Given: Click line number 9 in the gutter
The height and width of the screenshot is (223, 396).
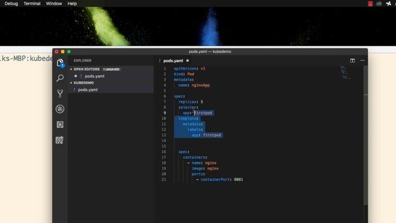Looking at the screenshot, I should click(x=165, y=113).
